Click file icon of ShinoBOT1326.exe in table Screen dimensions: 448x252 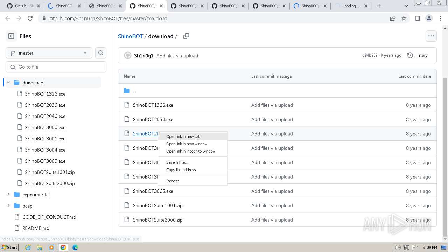point(127,105)
